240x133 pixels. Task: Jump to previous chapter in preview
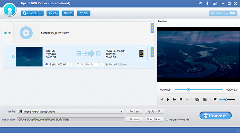pyautogui.click(x=161, y=99)
